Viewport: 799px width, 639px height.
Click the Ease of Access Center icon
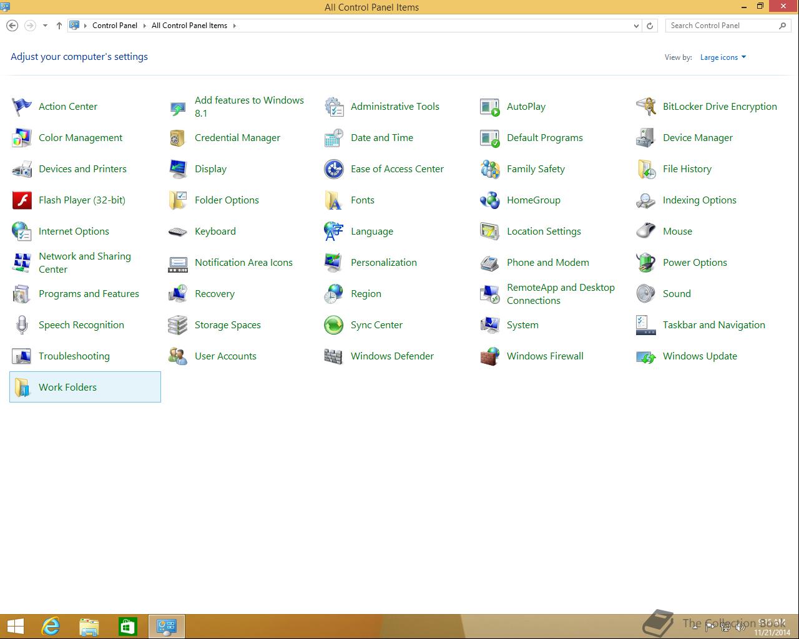point(334,169)
